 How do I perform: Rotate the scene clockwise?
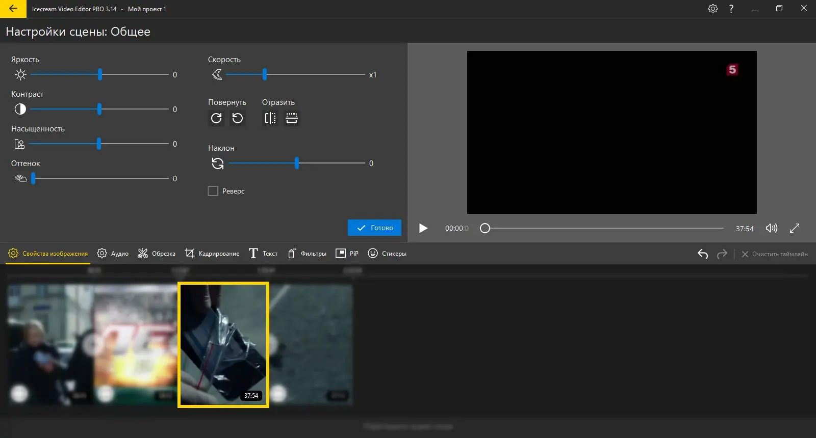[216, 118]
